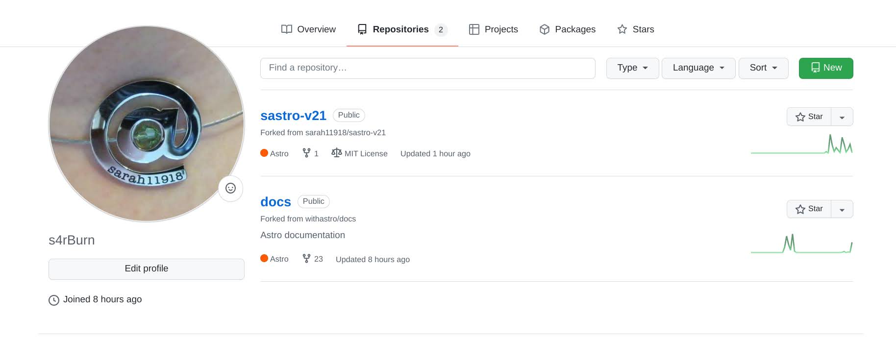Click the smiley set-status icon on avatar
Screen dimensions: 896x340
coord(230,189)
